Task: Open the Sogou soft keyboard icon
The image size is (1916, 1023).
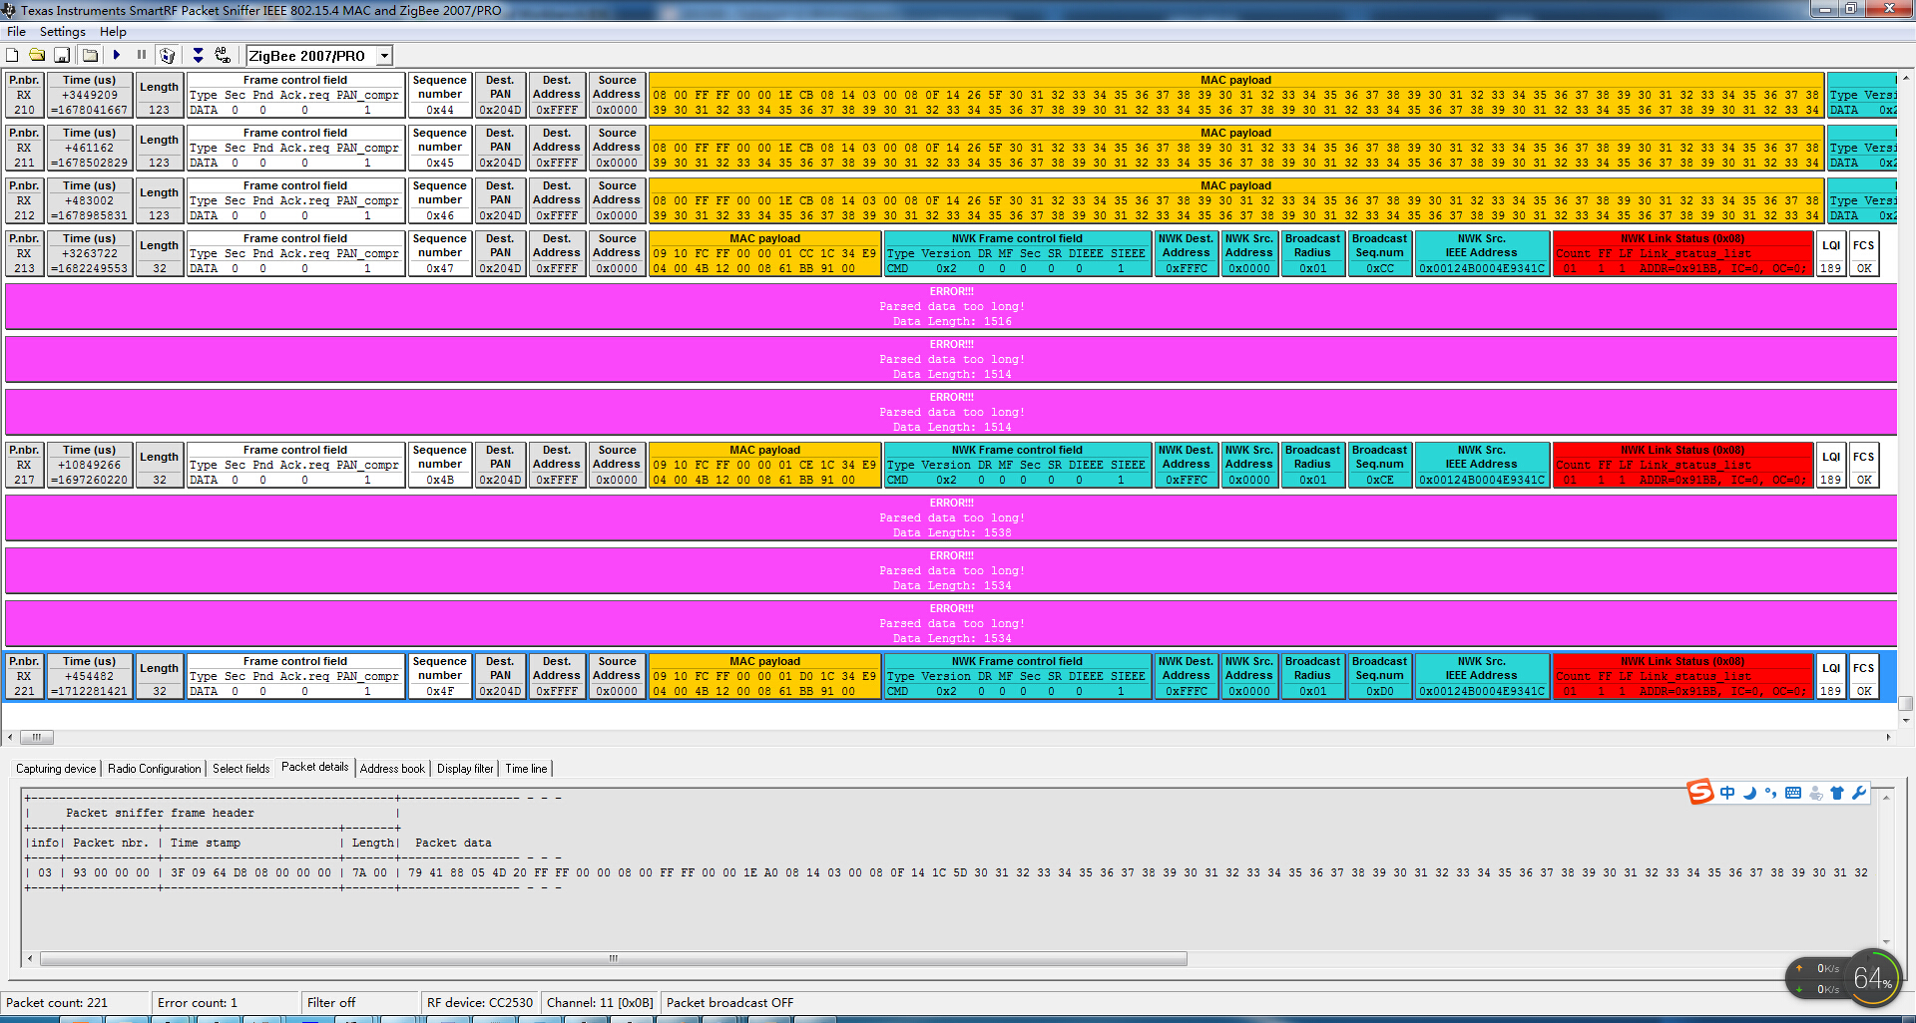Action: pos(1793,793)
